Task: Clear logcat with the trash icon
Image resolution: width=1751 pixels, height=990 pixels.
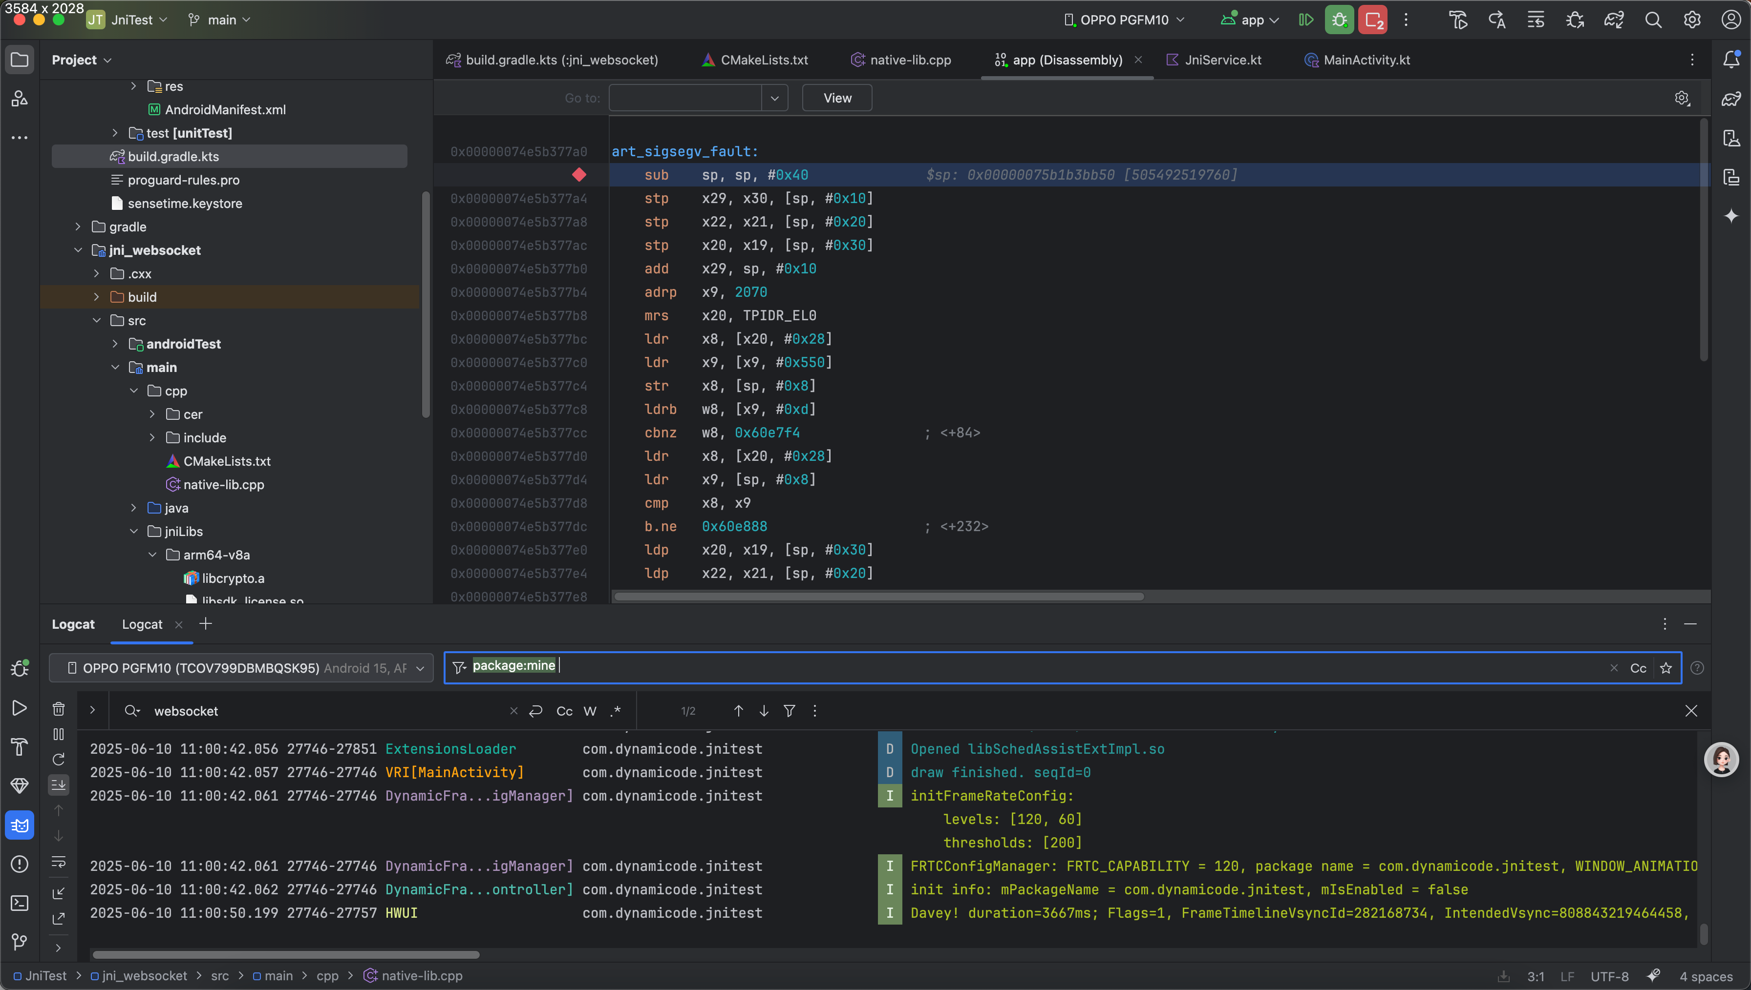Action: tap(59, 709)
